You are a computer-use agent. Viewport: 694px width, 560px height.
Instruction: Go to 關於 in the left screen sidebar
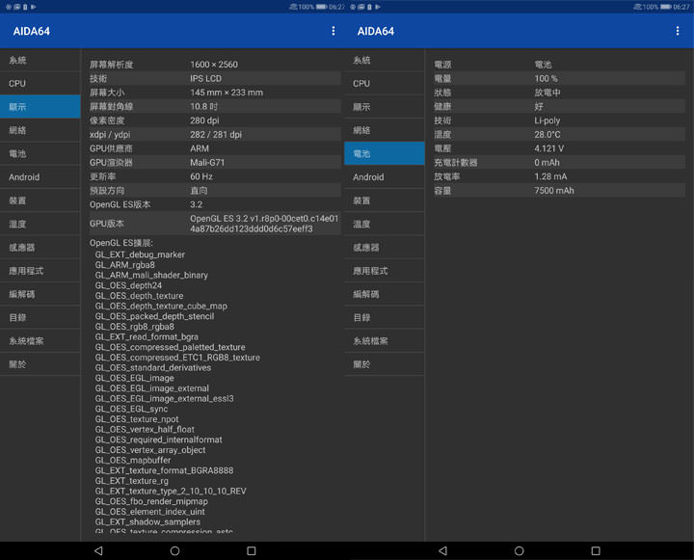coord(40,364)
